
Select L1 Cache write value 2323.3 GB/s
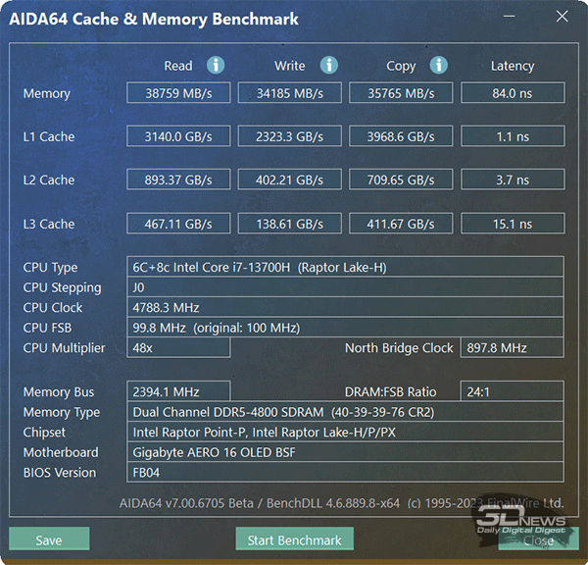coord(290,136)
